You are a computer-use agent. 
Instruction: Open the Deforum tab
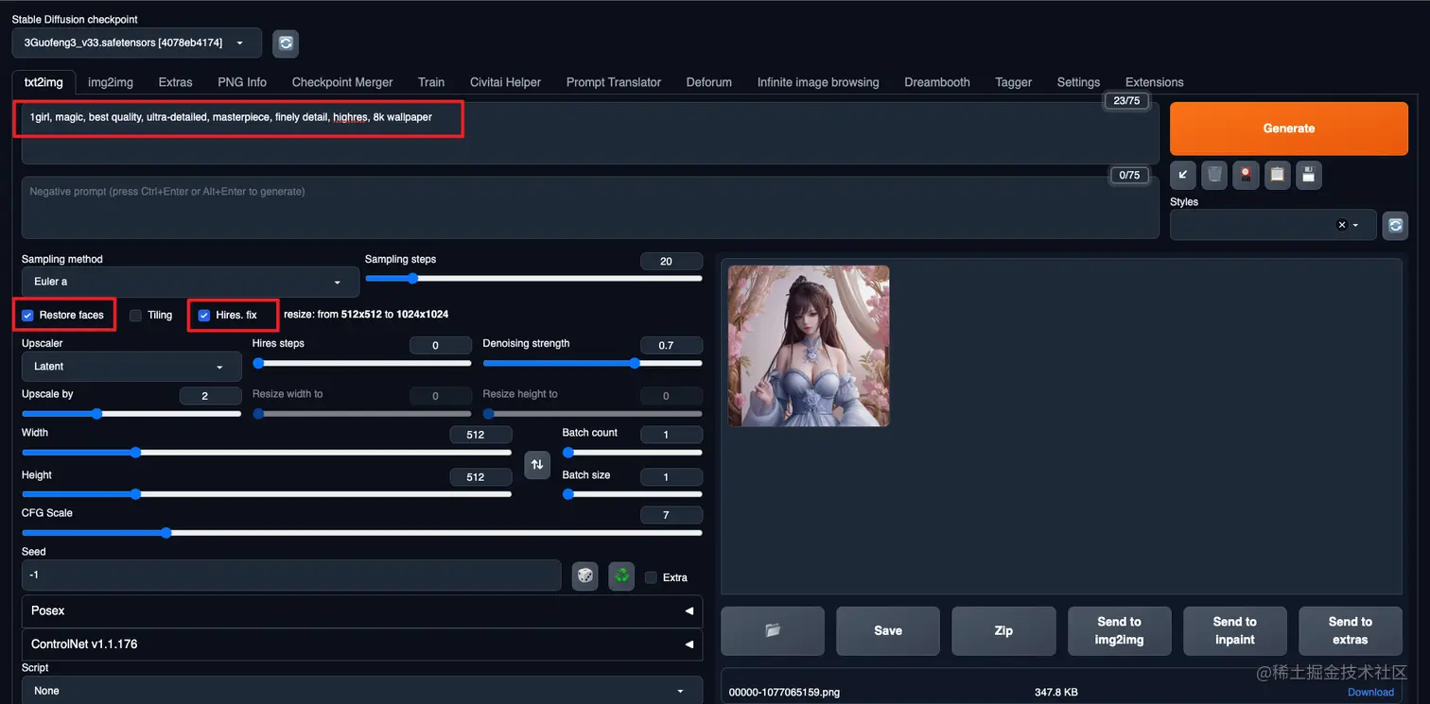[709, 82]
